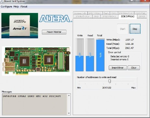Click the Messages label
150x118 pixels.
7,92
